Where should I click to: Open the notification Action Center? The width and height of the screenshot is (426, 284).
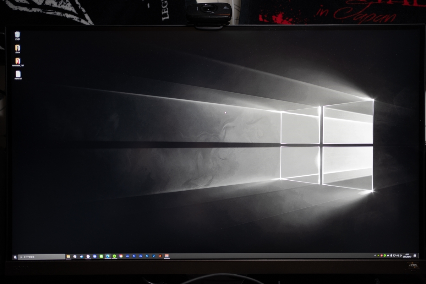click(415, 256)
